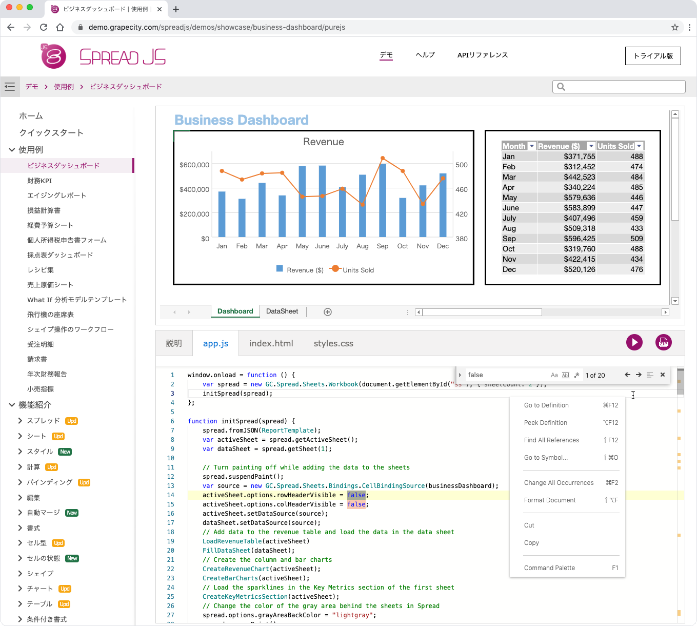Click the spreadsheet vertical scrollbar thumb
The width and height of the screenshot is (697, 626).
pos(675,169)
